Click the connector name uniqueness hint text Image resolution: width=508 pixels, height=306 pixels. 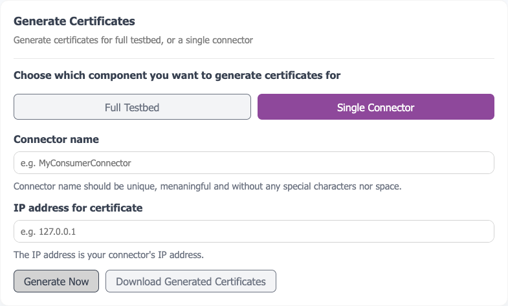coord(207,186)
